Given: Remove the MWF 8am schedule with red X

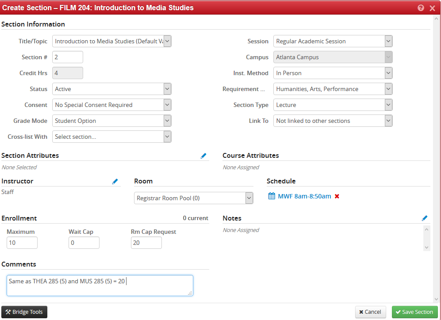Looking at the screenshot, I should pyautogui.click(x=337, y=197).
